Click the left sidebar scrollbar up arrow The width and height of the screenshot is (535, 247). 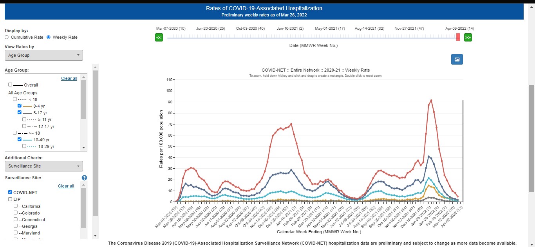95,67
